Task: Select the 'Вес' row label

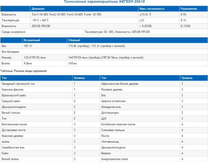Action: 4,46
